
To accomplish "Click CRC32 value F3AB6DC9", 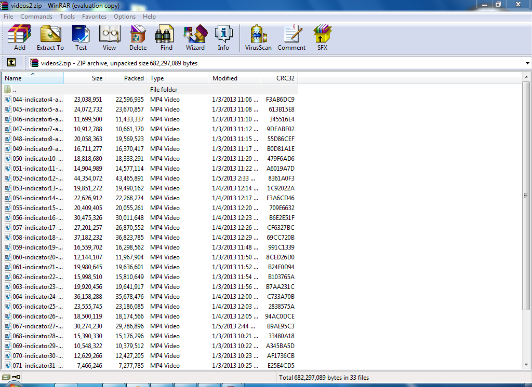I will tap(280, 99).
